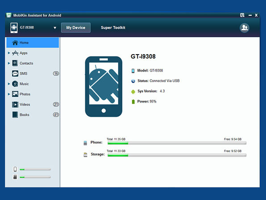Select Home in the sidebar

33,43
